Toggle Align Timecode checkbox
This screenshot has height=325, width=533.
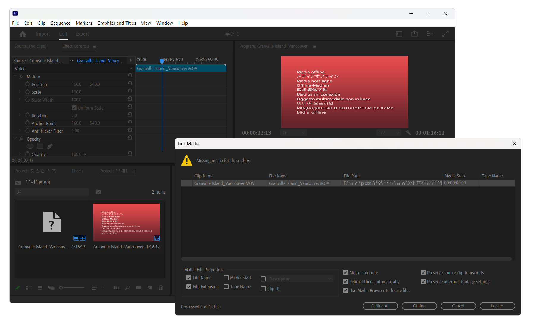tap(345, 273)
